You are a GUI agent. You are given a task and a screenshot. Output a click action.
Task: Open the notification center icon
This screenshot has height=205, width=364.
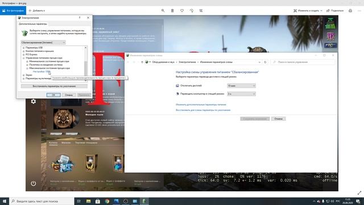coord(358,201)
